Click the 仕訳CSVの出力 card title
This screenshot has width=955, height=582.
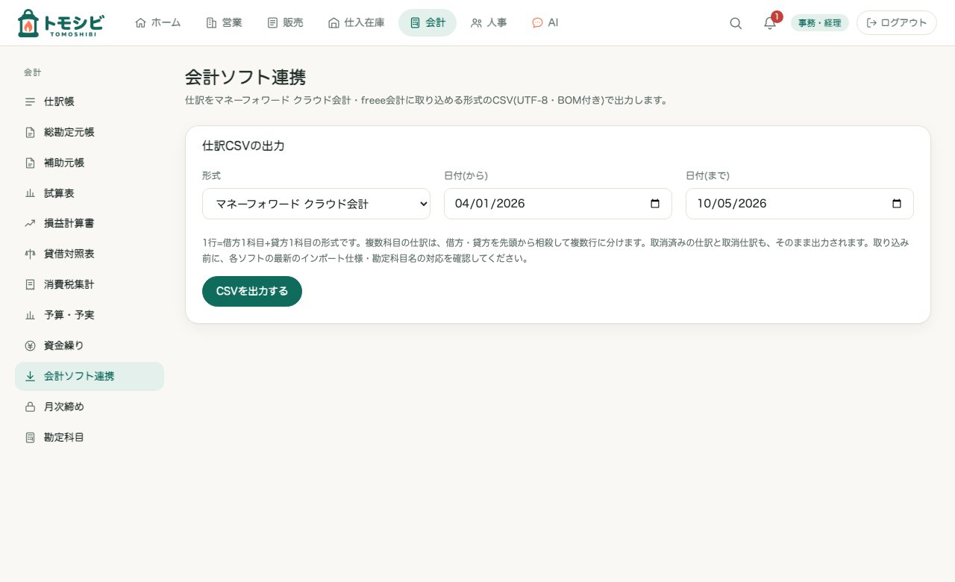(x=243, y=146)
